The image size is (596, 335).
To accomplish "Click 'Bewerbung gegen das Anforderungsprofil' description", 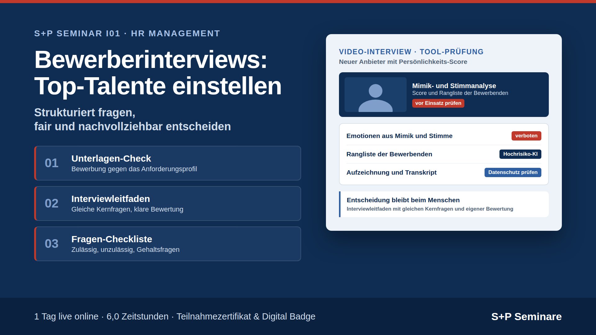I will [x=134, y=169].
